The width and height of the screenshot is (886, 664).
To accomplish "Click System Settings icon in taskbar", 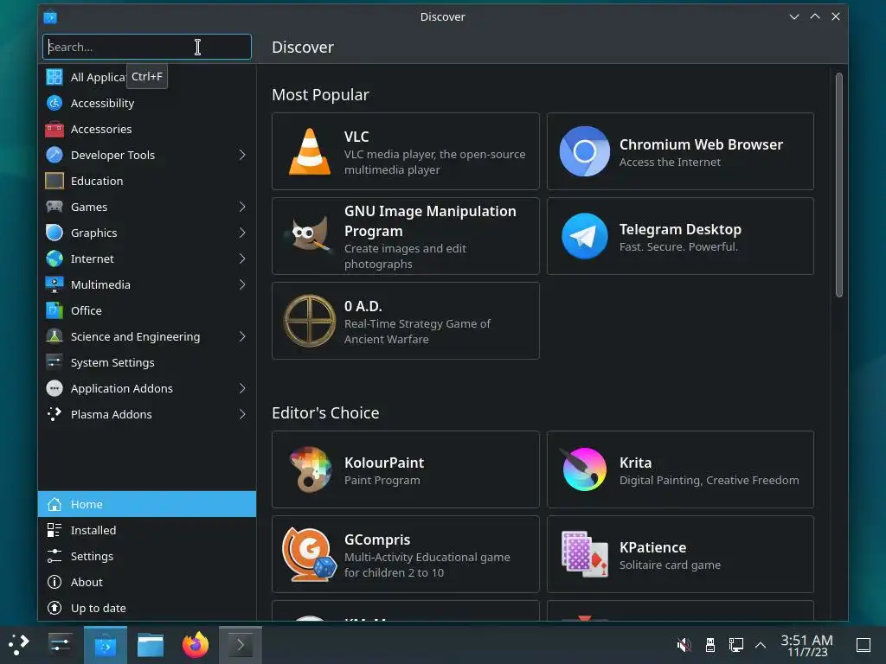I will (x=60, y=645).
